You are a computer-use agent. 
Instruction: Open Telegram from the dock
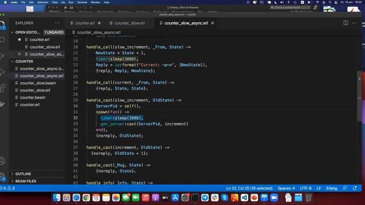205,198
